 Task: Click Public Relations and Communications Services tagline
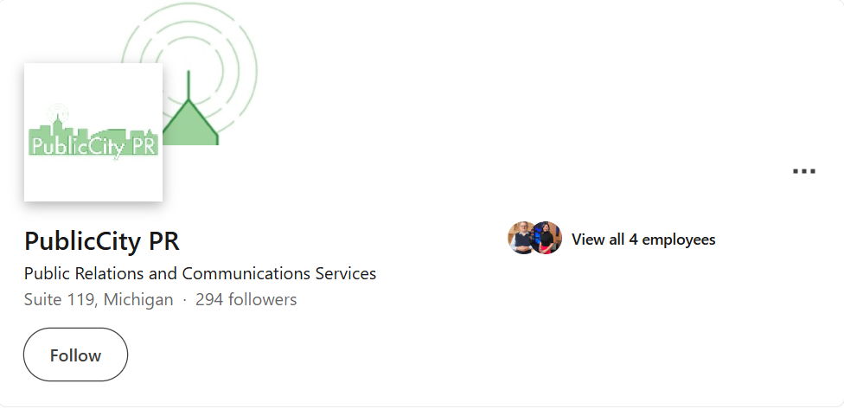click(201, 273)
